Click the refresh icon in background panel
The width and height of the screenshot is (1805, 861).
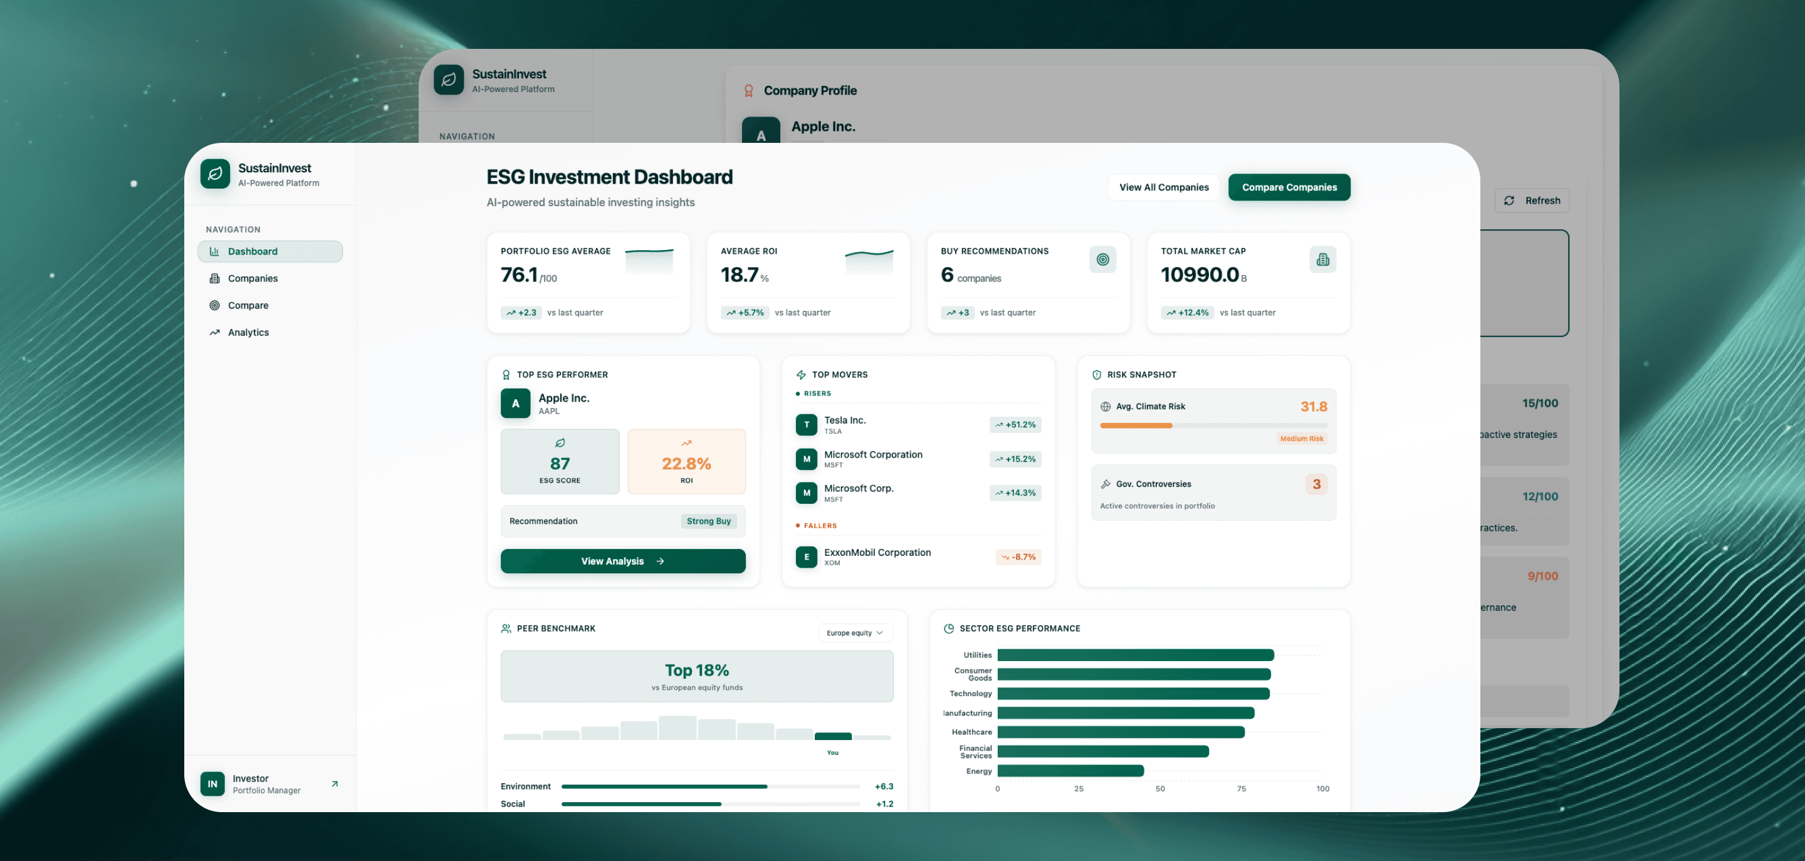[x=1509, y=201]
